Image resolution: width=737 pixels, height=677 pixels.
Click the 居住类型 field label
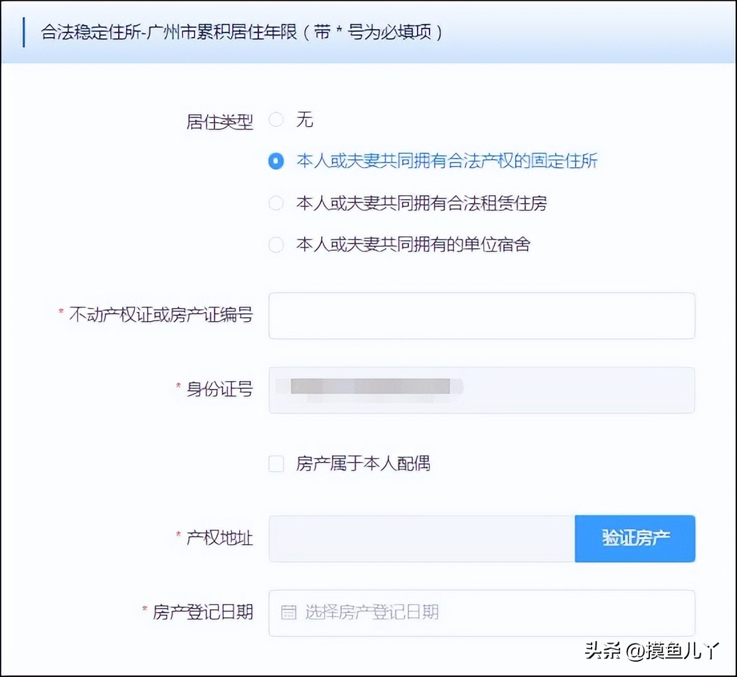tap(220, 120)
